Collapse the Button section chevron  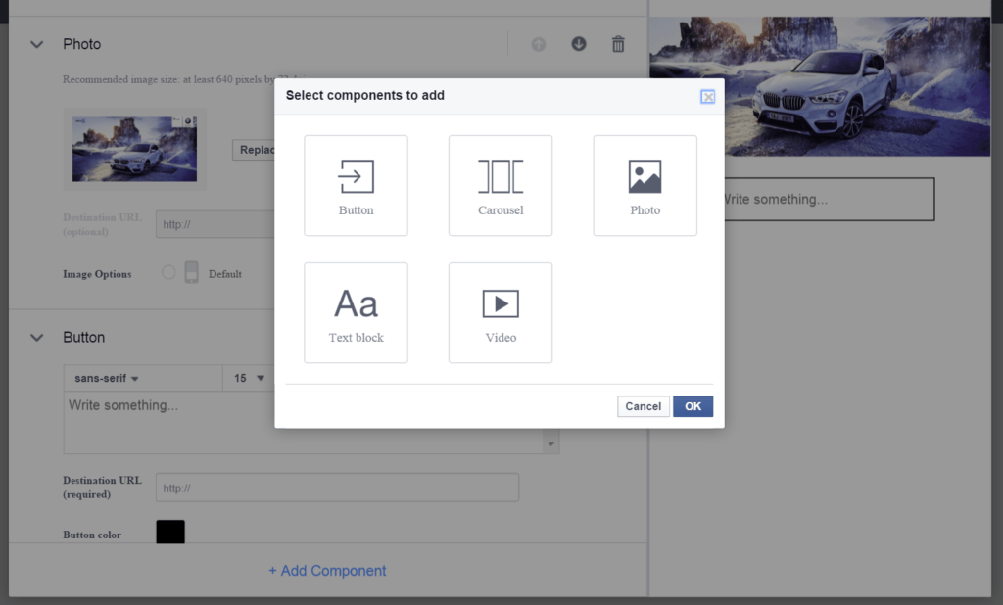click(x=36, y=337)
